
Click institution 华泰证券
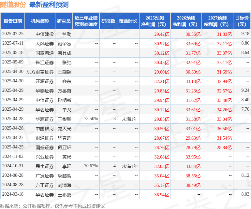click(x=45, y=91)
